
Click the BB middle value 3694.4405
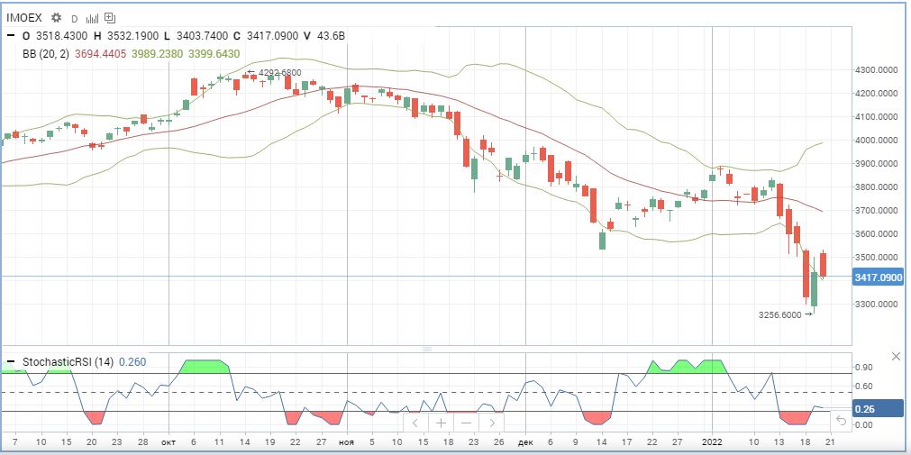pyautogui.click(x=100, y=54)
